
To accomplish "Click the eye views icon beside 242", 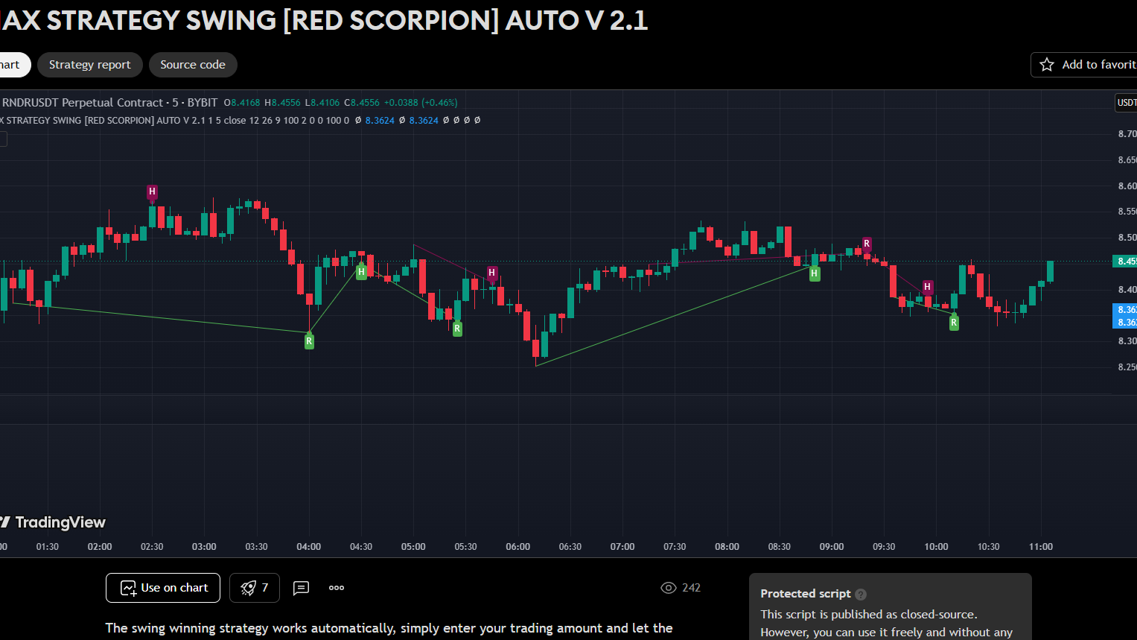I will 669,588.
